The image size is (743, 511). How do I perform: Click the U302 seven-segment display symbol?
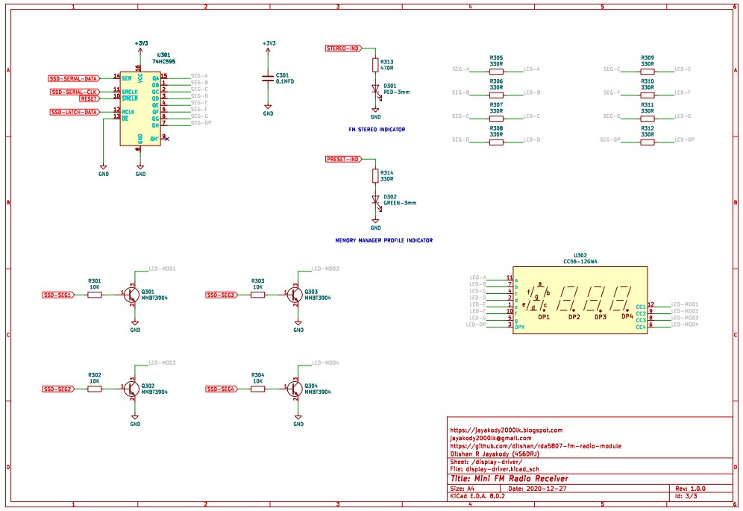click(580, 301)
